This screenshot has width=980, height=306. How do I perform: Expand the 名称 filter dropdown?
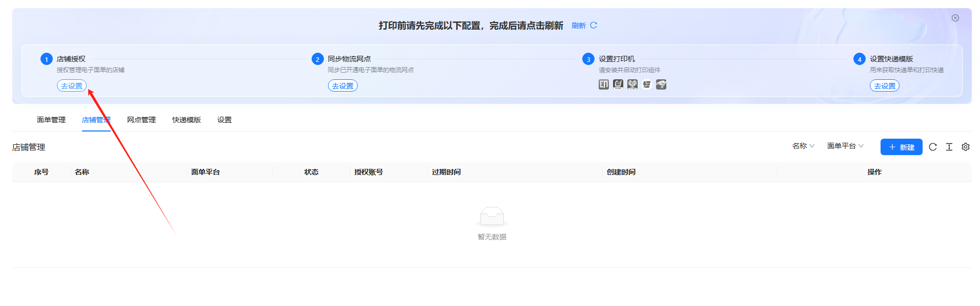point(803,146)
